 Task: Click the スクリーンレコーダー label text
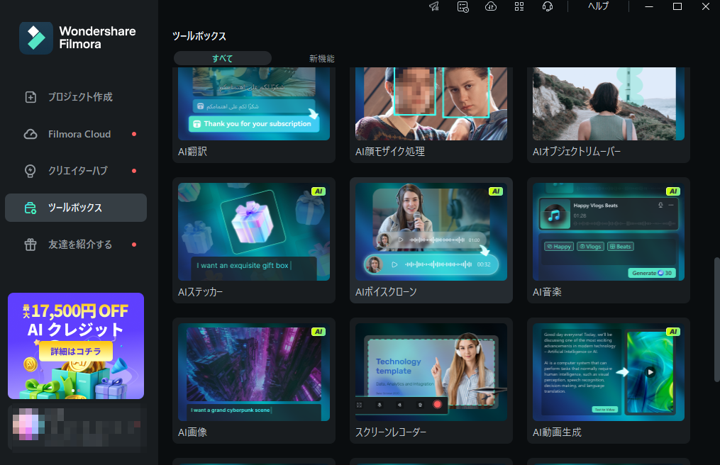[391, 432]
